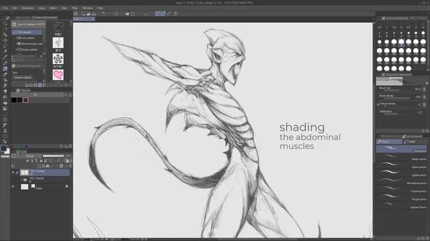Select the transparent color checker swatch
Screen dimensions: 430x241
(5, 157)
